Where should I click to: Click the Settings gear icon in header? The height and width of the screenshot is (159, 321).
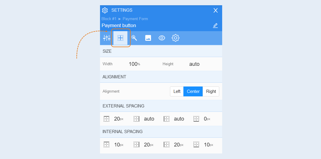(105, 10)
